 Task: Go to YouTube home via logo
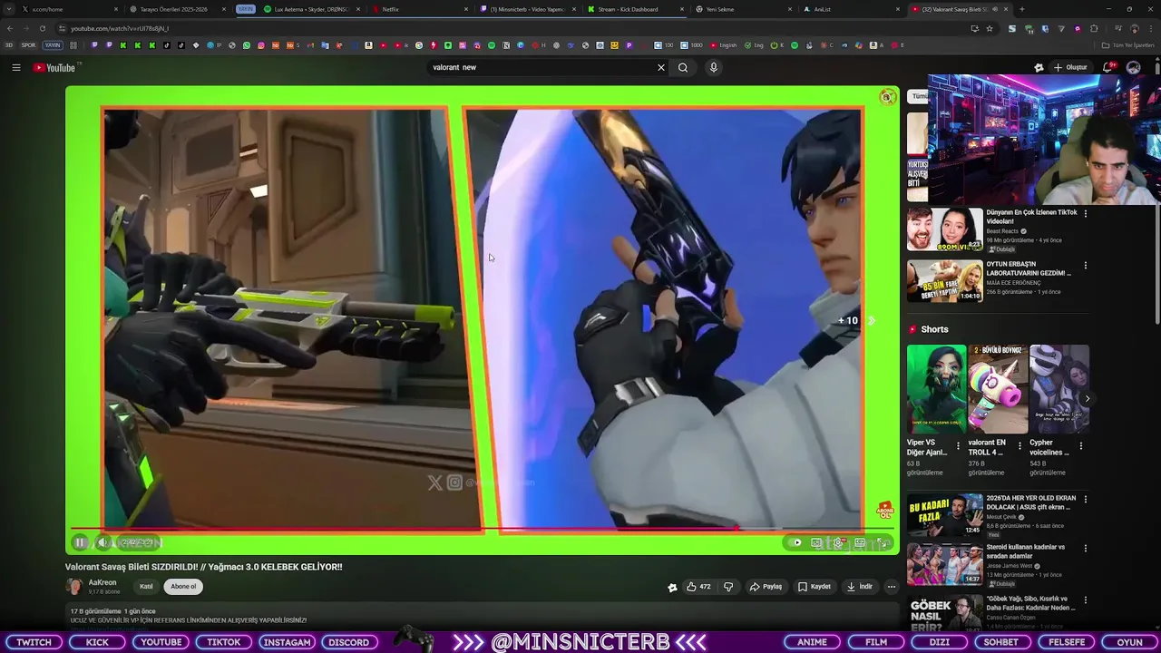[x=54, y=67]
